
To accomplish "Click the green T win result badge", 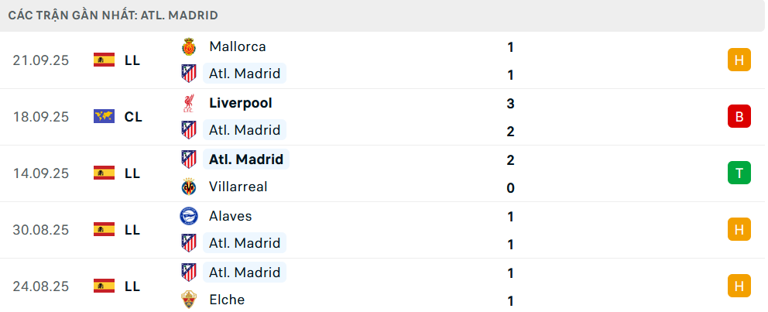I will 739,173.
